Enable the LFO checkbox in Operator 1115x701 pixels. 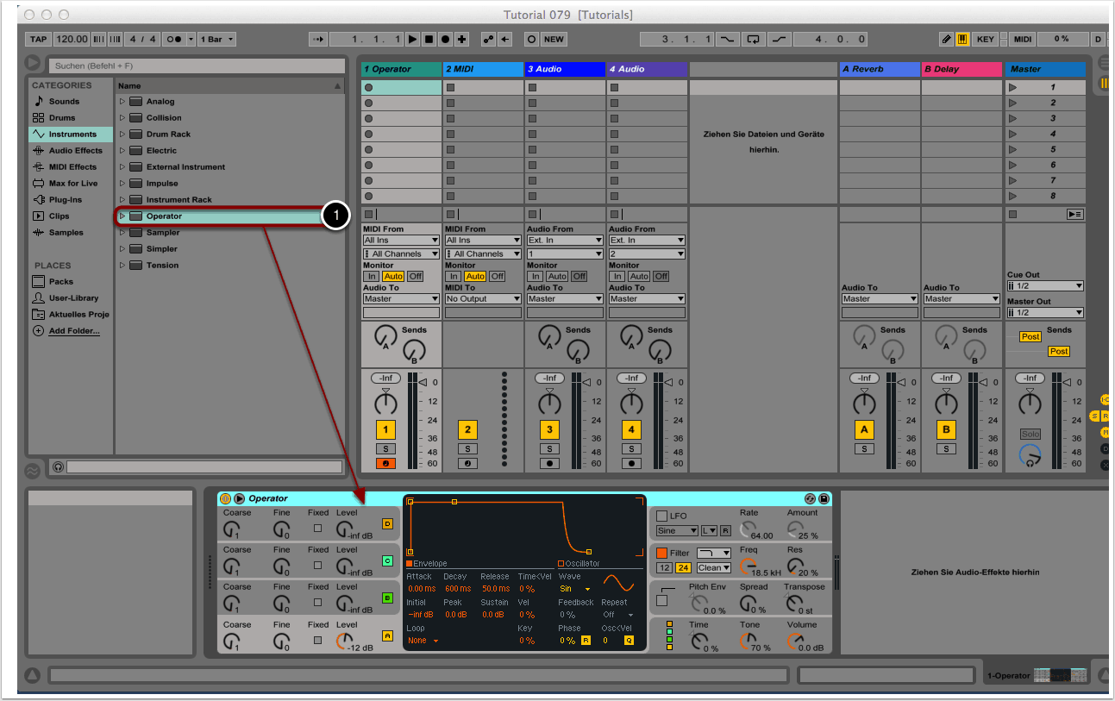662,516
